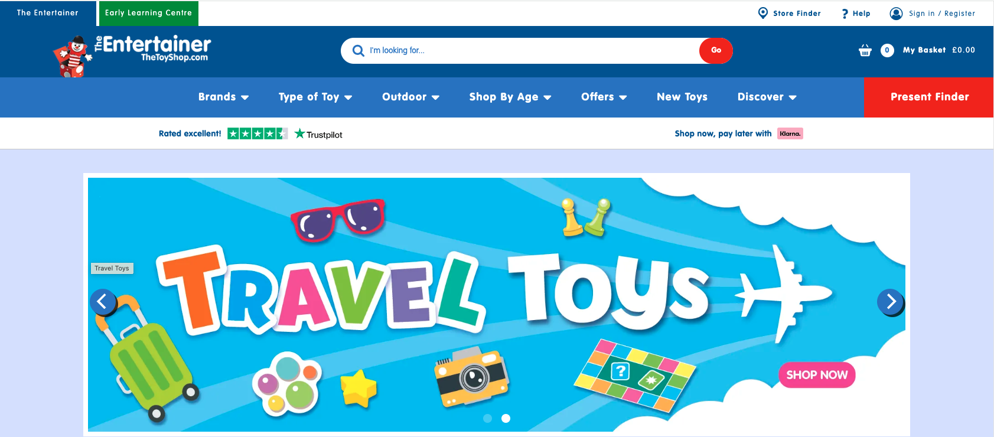
Task: Click the shopping basket icon
Action: [865, 50]
